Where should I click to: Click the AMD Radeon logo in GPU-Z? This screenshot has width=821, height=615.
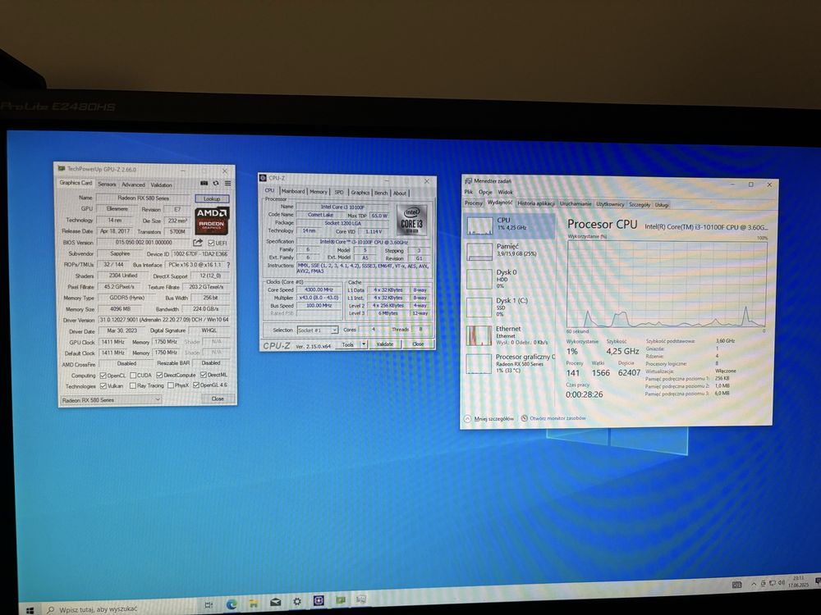tap(212, 220)
